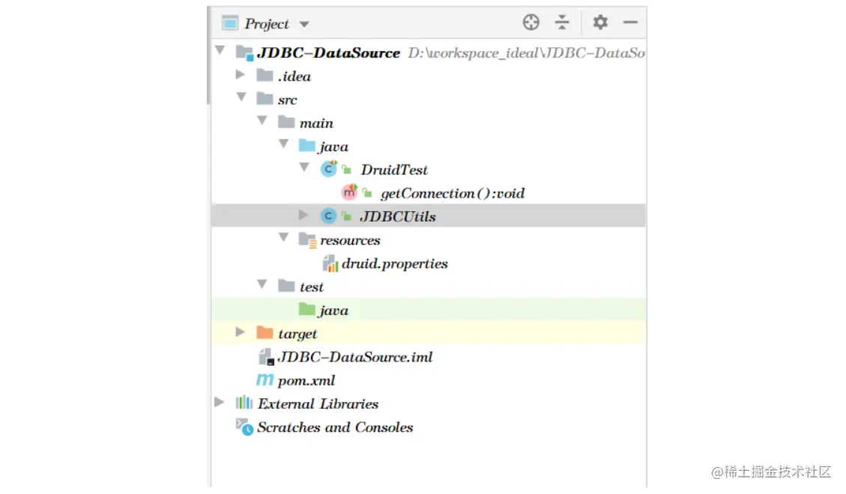
Task: Select the test folder label
Action: 312,287
